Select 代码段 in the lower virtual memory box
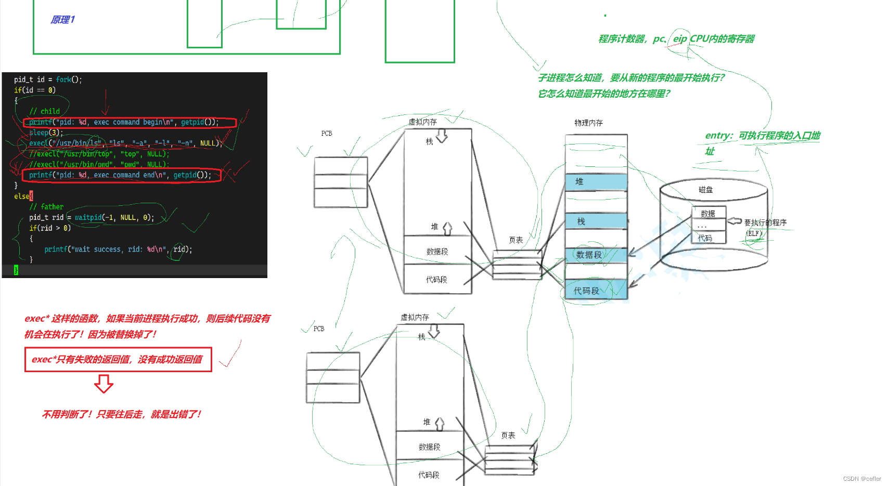Image resolution: width=889 pixels, height=486 pixels. 429,475
